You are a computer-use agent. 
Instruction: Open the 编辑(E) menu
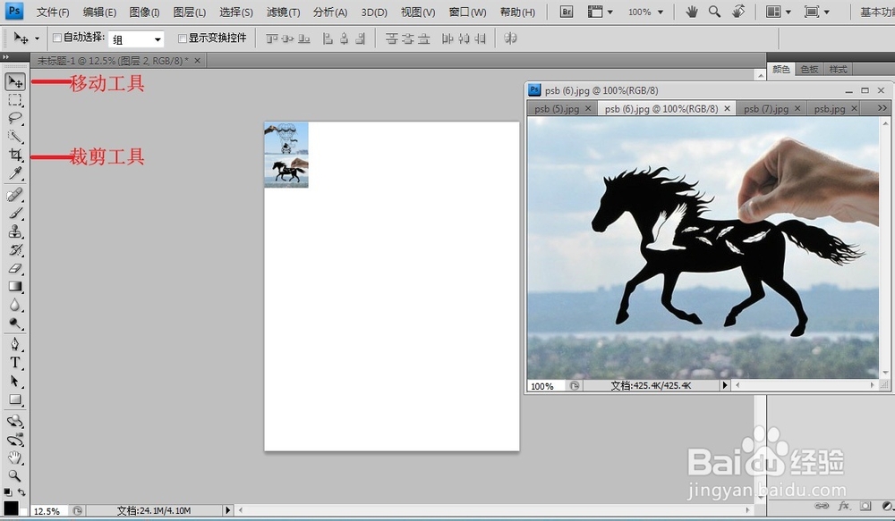99,12
